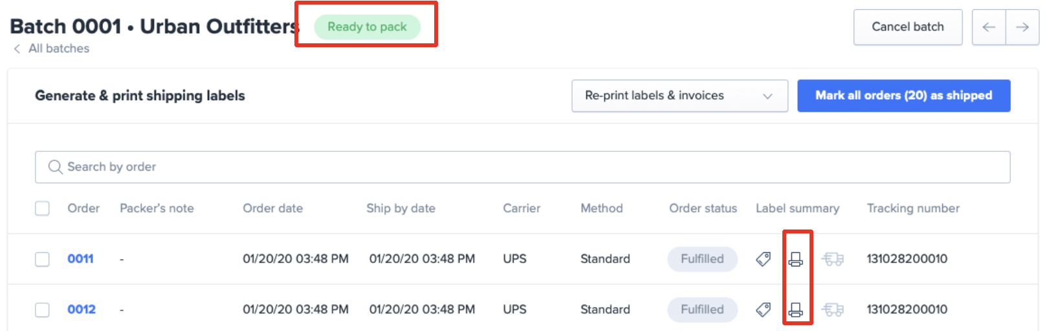Go to next batch with right arrow
The height and width of the screenshot is (331, 1047).
[x=1022, y=27]
